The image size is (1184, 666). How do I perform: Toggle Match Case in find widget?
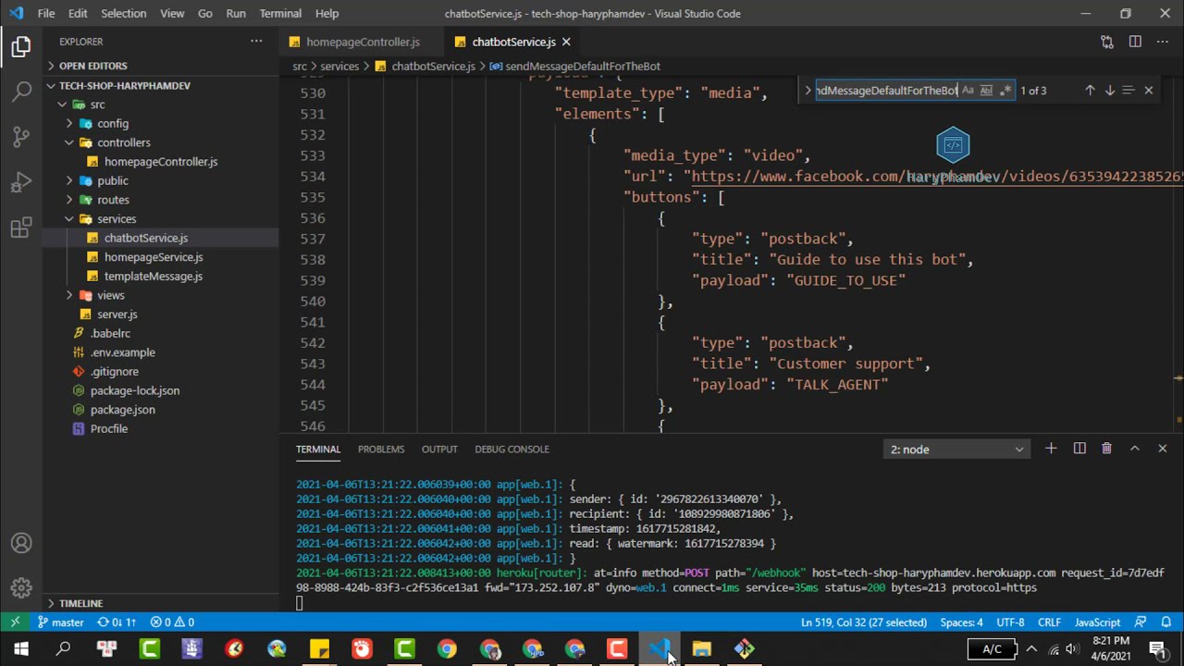968,91
